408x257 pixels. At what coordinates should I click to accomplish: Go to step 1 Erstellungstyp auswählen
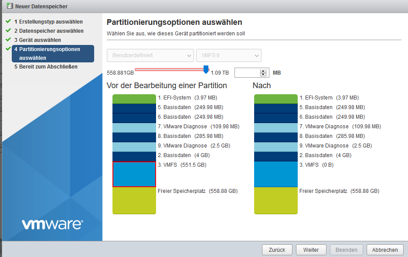coord(51,21)
